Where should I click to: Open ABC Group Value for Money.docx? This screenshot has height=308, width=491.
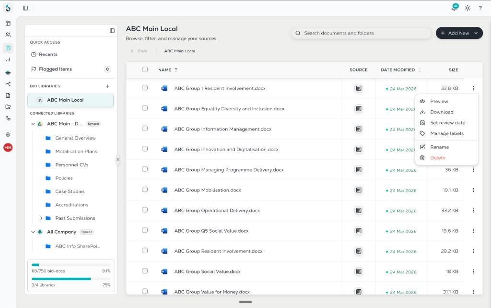tap(212, 292)
